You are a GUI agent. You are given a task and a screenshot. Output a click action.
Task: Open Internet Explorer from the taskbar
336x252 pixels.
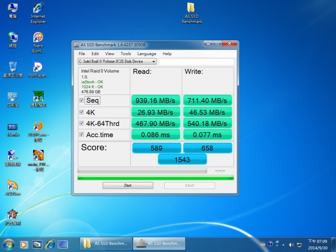[50, 245]
